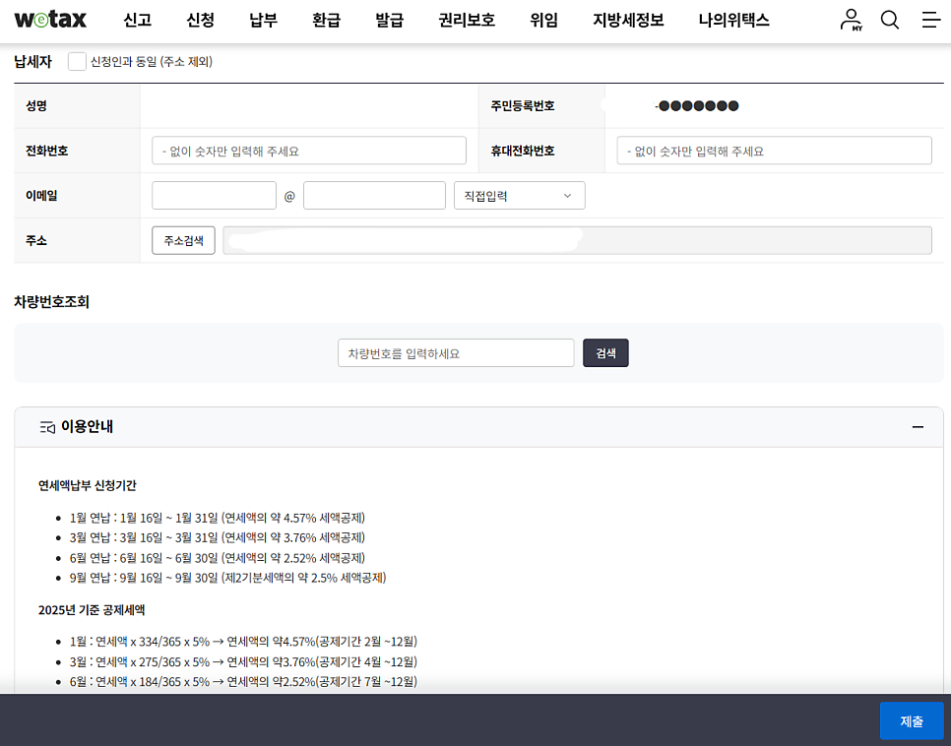Click the email ID input field
The width and height of the screenshot is (951, 746).
[x=214, y=196]
